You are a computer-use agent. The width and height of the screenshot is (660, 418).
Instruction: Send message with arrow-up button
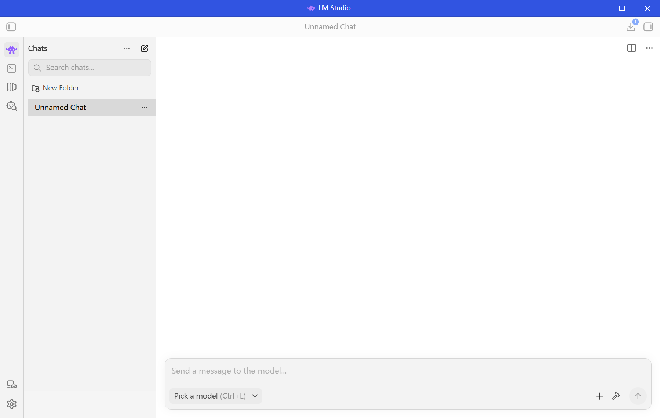tap(638, 396)
